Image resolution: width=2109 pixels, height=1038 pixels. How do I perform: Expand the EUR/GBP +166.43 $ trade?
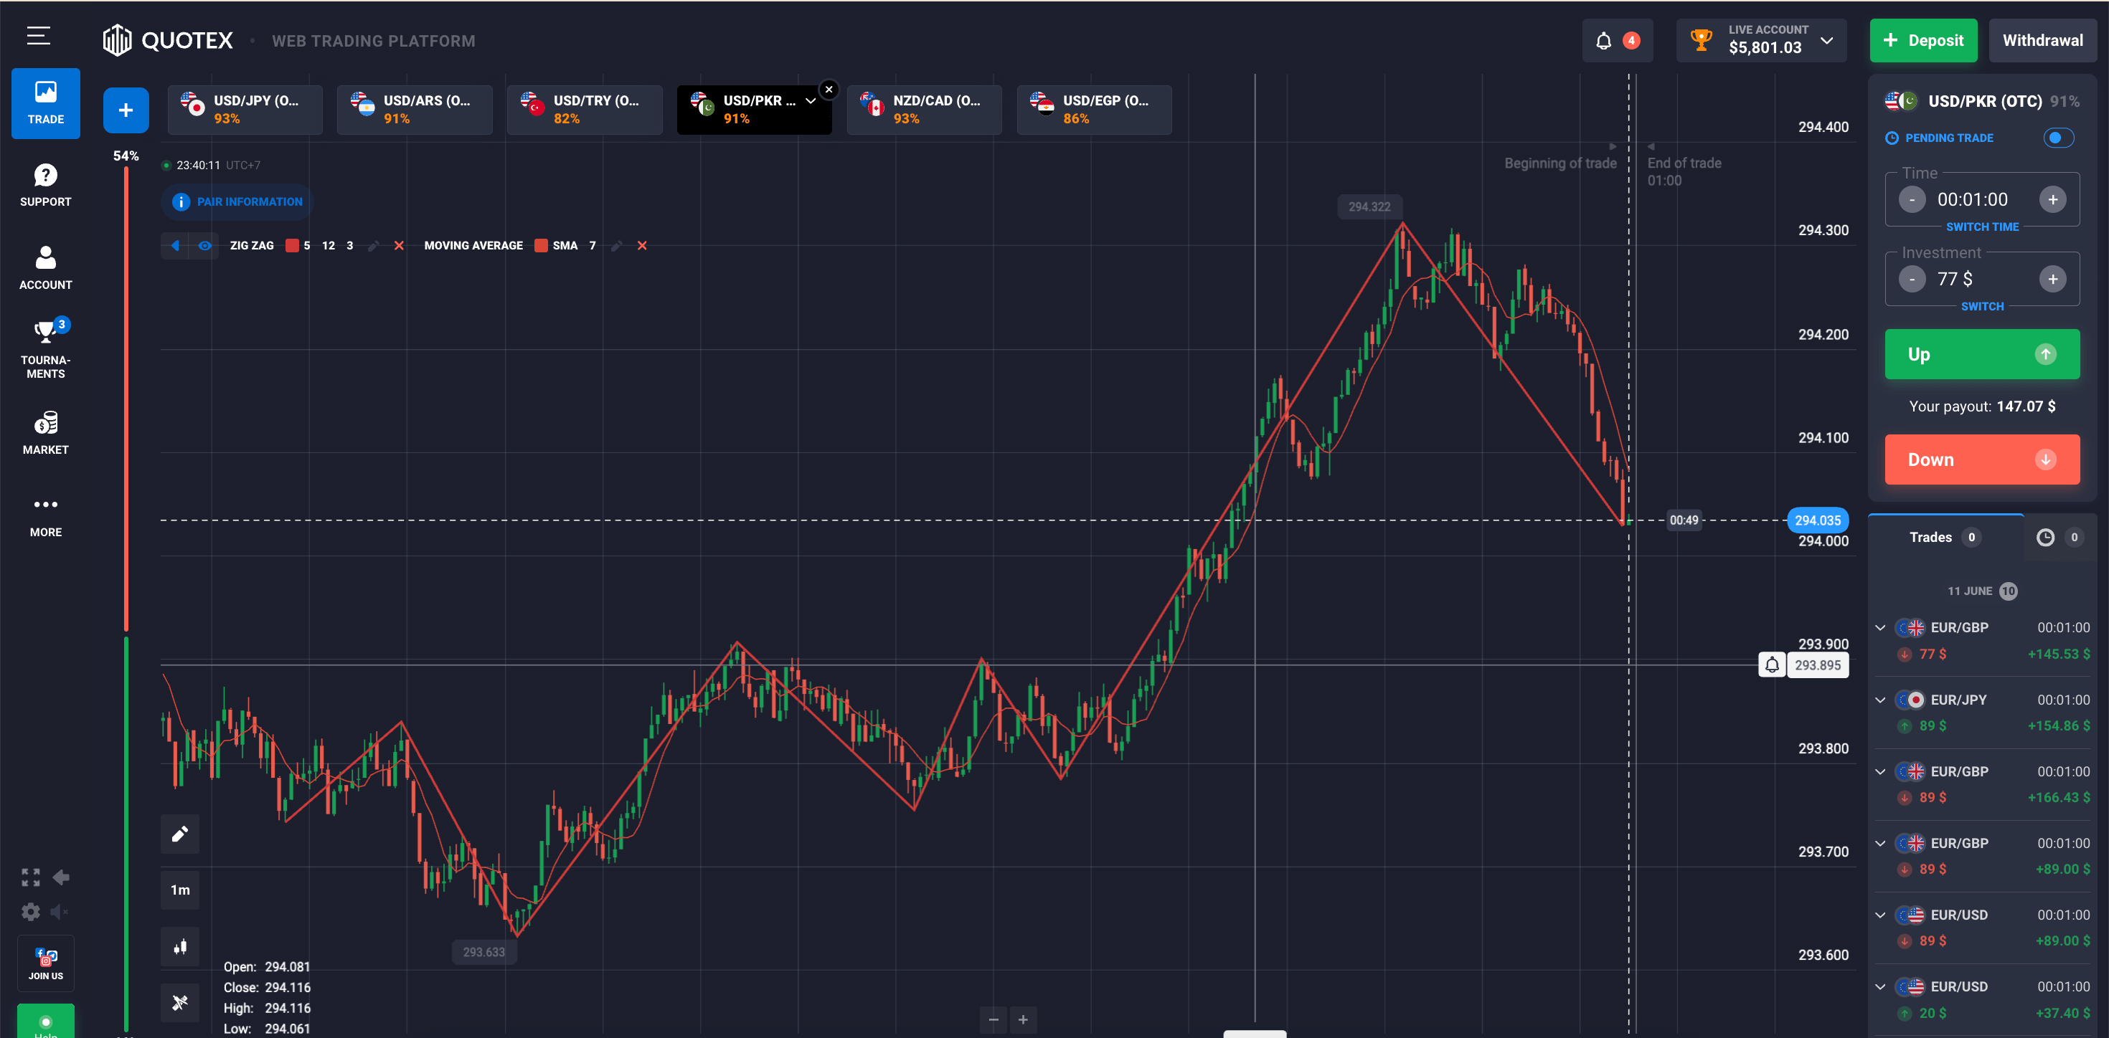[x=1879, y=772]
